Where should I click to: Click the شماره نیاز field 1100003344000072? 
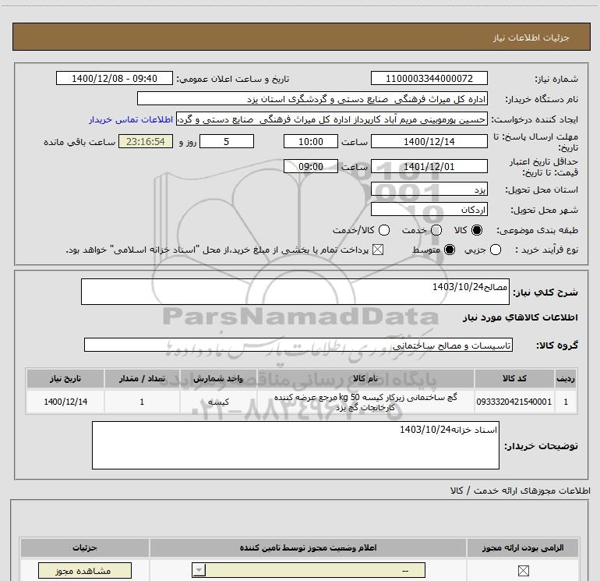click(x=429, y=78)
